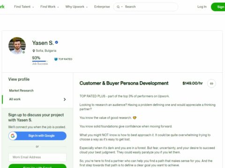This screenshot has width=225, height=168.
Task: Click the Sign Up with Email button
Action: (37, 166)
